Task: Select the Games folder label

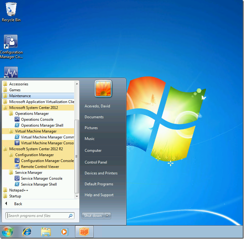Action: click(x=15, y=90)
